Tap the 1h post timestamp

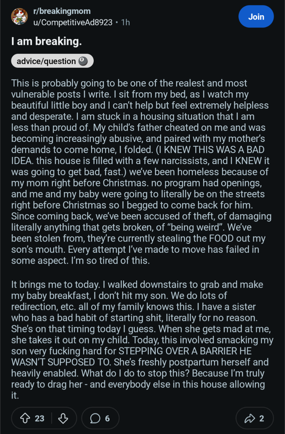[x=125, y=22]
